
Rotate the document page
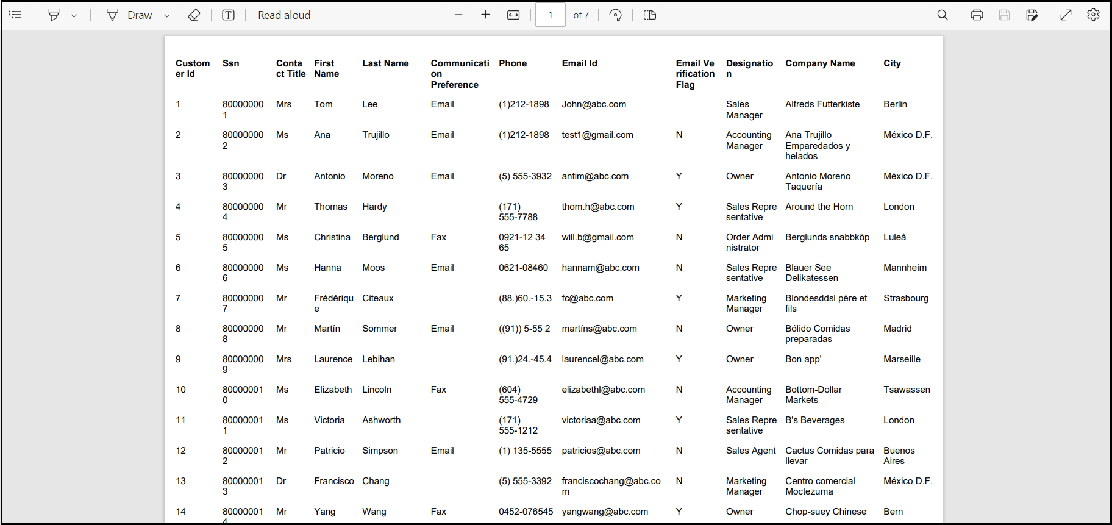(x=616, y=15)
